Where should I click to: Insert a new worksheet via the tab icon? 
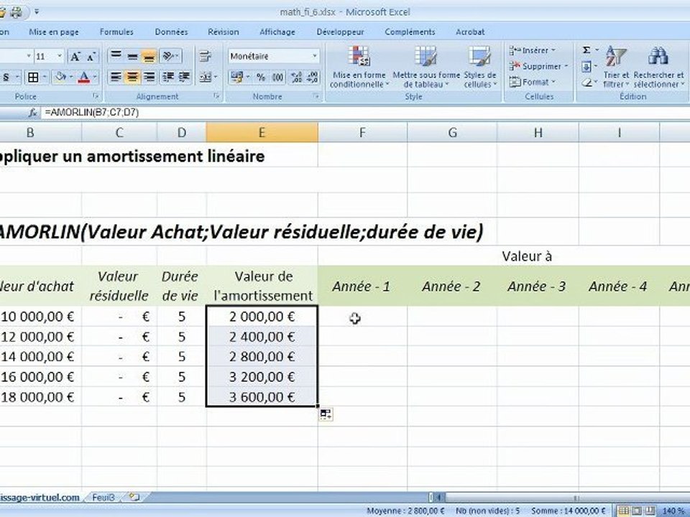[x=134, y=497]
